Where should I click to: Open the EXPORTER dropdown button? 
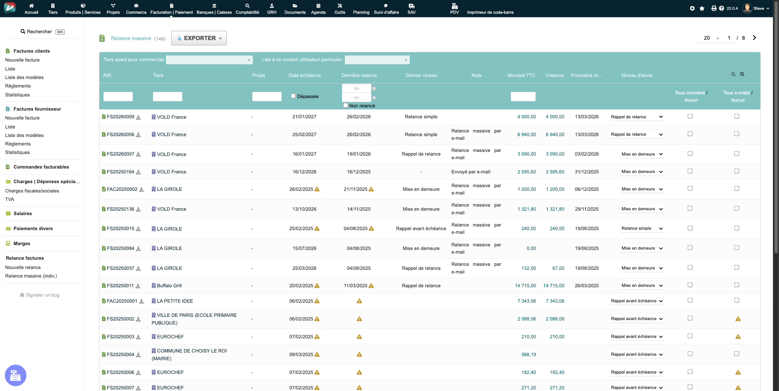[199, 38]
